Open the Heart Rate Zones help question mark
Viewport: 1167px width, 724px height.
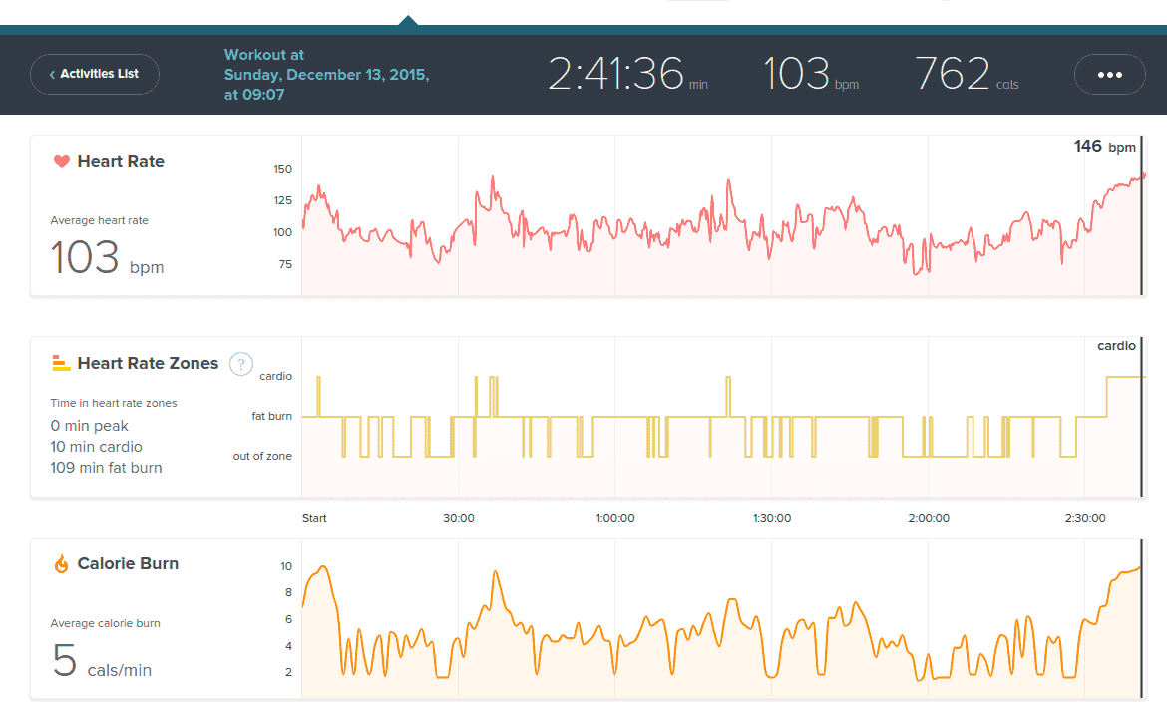240,364
